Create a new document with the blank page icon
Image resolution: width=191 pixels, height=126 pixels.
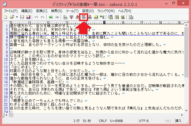click(x=6, y=17)
